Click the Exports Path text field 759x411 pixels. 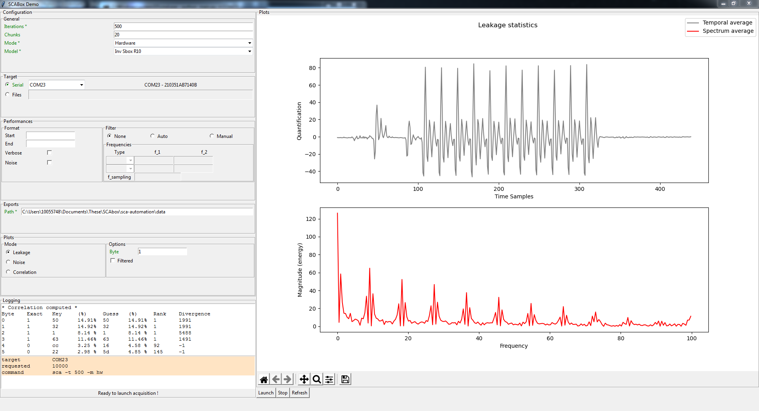pos(137,212)
